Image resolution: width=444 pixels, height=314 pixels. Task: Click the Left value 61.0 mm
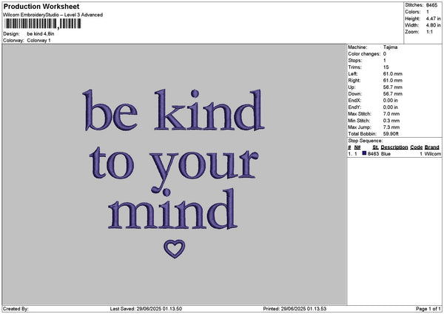(393, 73)
